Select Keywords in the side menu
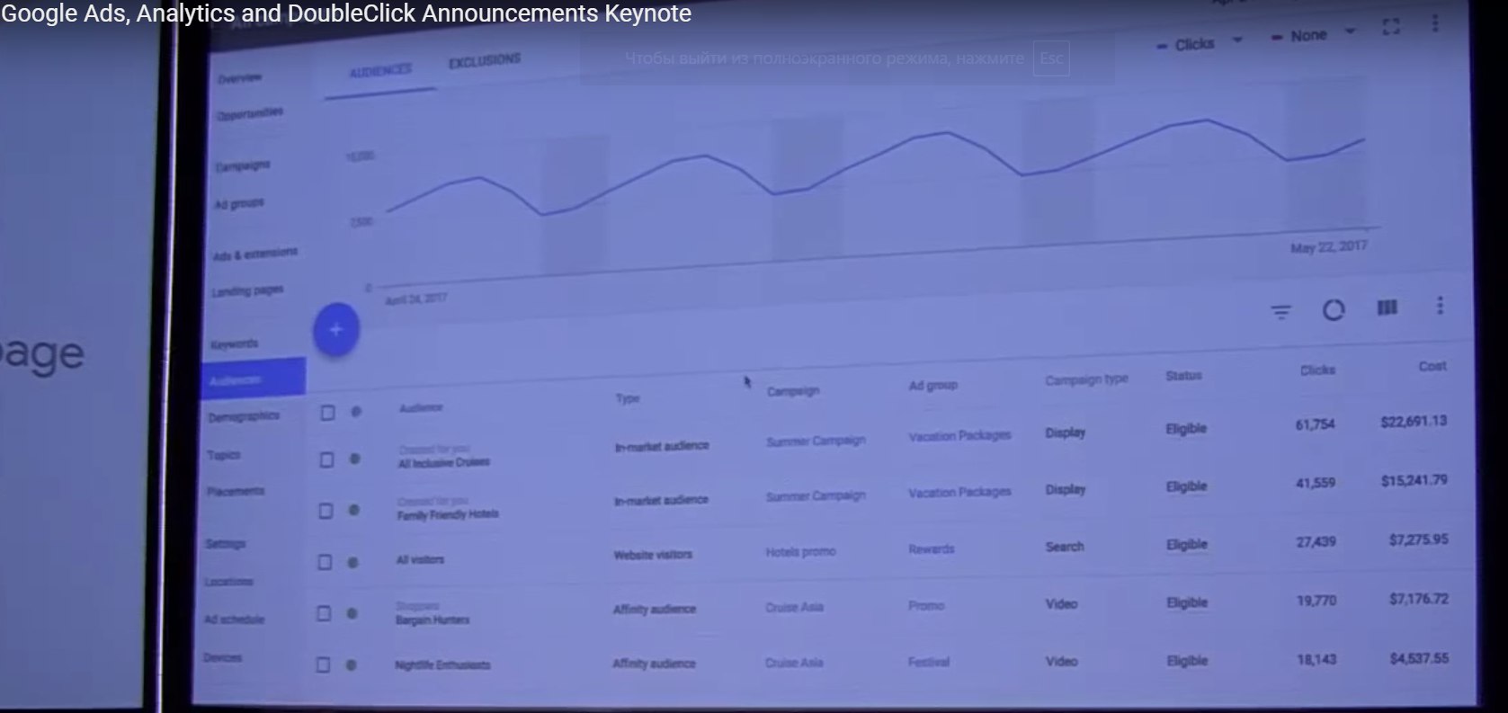Screen dimensions: 1508x713 tap(234, 344)
